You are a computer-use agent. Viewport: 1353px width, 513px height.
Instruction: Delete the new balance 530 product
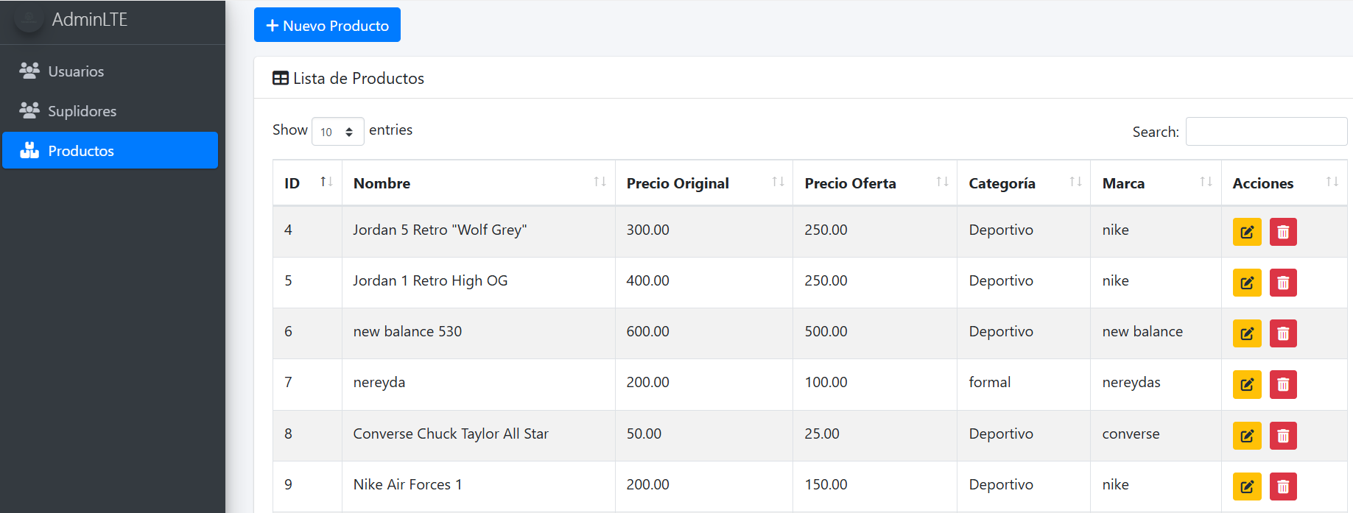click(x=1282, y=333)
